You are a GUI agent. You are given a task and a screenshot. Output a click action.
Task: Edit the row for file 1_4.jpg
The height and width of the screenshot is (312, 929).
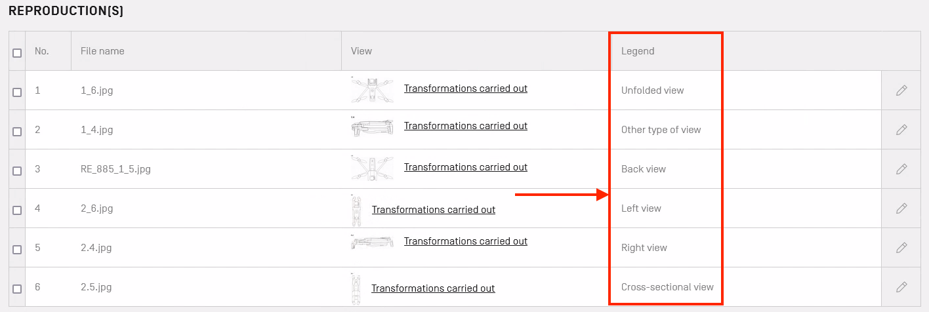click(x=901, y=130)
